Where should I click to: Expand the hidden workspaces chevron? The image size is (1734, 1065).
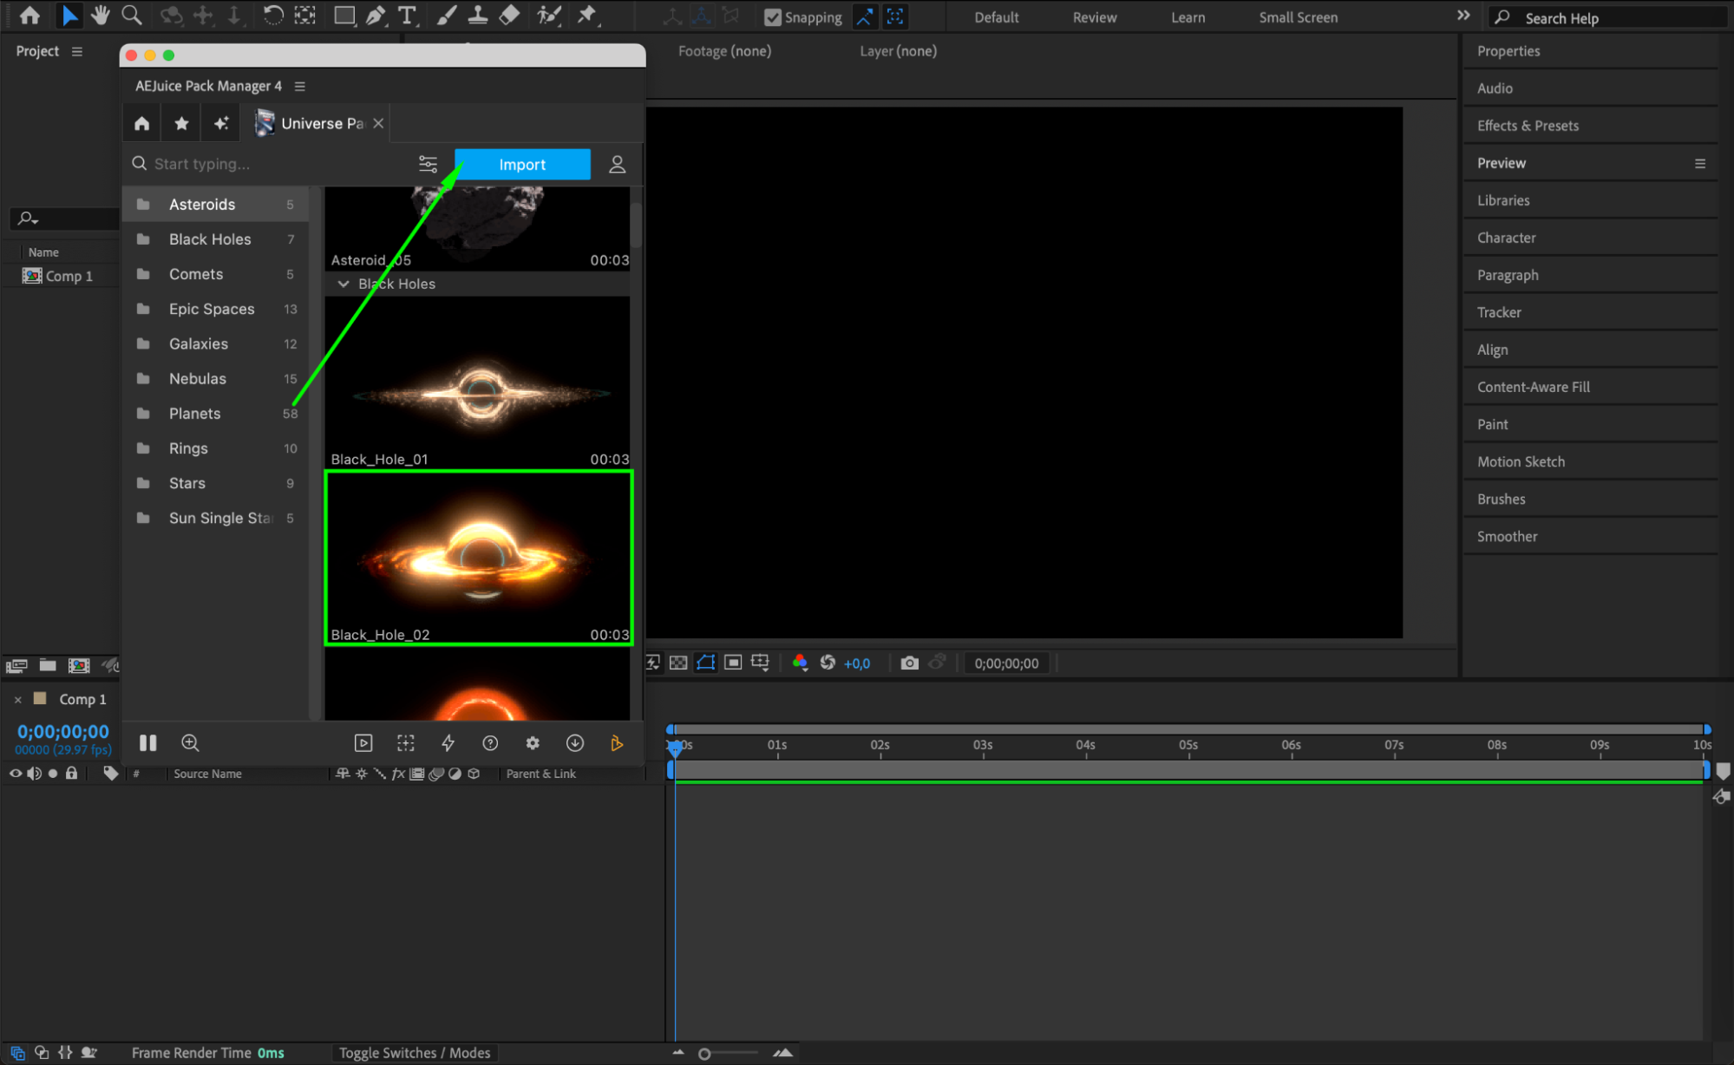click(1463, 16)
